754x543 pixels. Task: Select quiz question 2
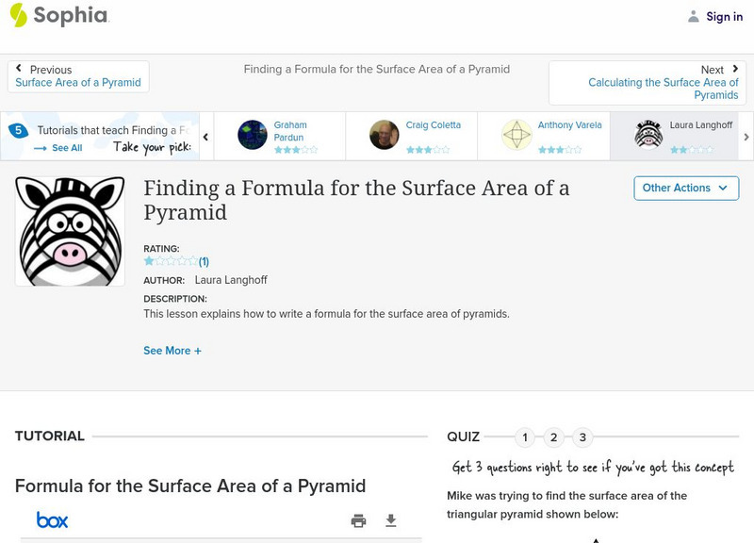(554, 437)
